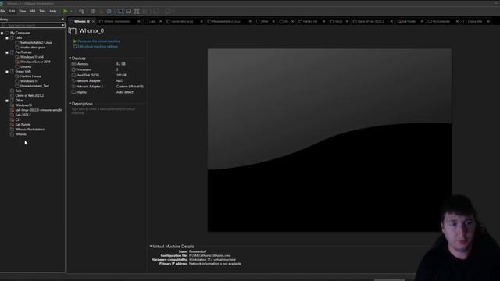The width and height of the screenshot is (500, 281).
Task: Enter full screen mode via toolbar icon
Action: pos(137,11)
